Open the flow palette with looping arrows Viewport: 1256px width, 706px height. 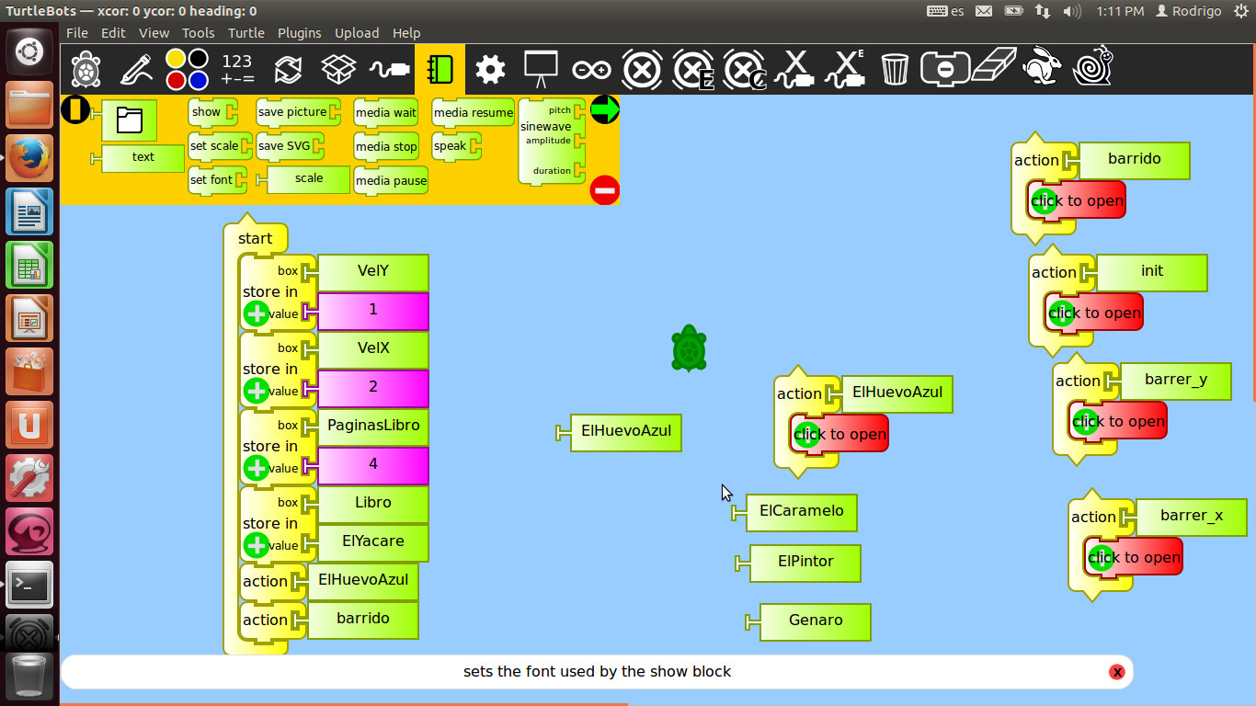click(x=288, y=69)
